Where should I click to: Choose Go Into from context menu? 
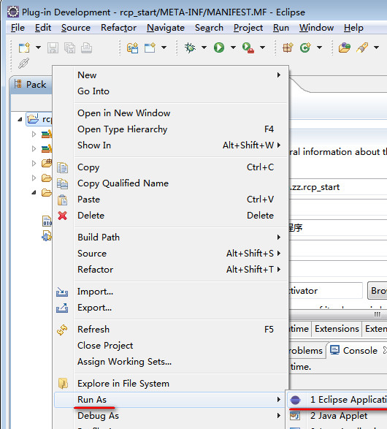point(181,91)
